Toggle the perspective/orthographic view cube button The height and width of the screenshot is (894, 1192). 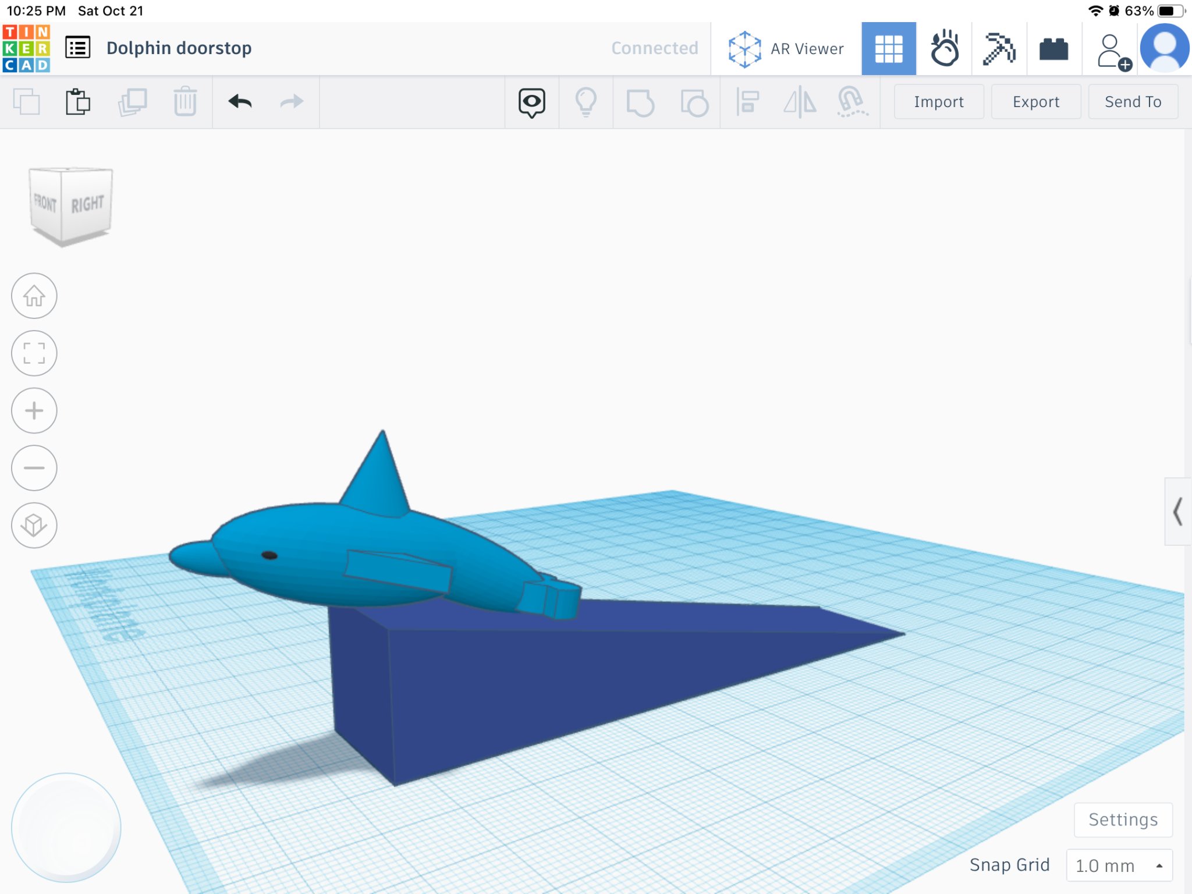coord(34,525)
